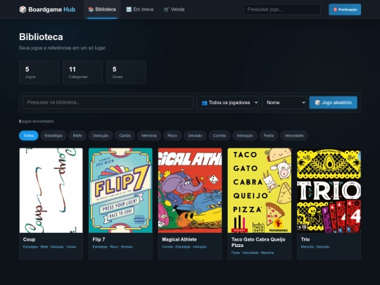Toggle the Cartas category chip

(x=125, y=136)
